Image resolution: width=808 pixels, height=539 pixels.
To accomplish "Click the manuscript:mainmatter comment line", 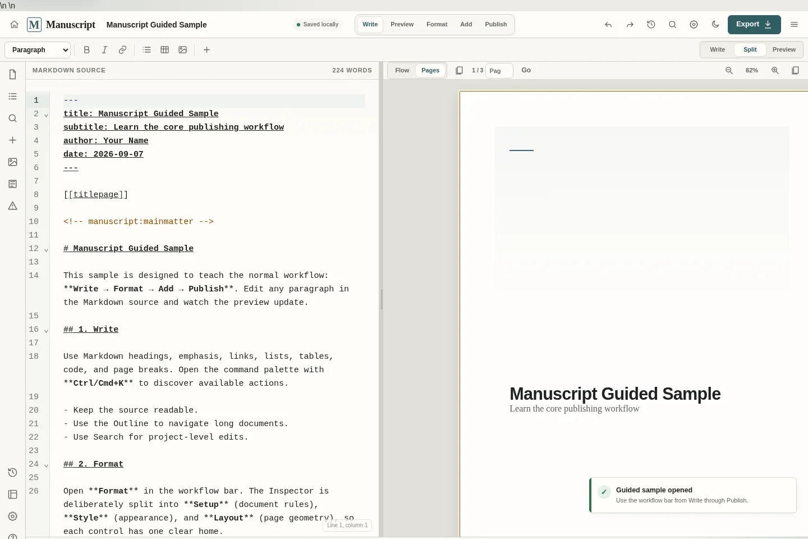I will tap(139, 222).
